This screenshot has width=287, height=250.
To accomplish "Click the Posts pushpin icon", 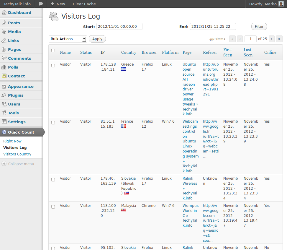I will coord(4,23).
